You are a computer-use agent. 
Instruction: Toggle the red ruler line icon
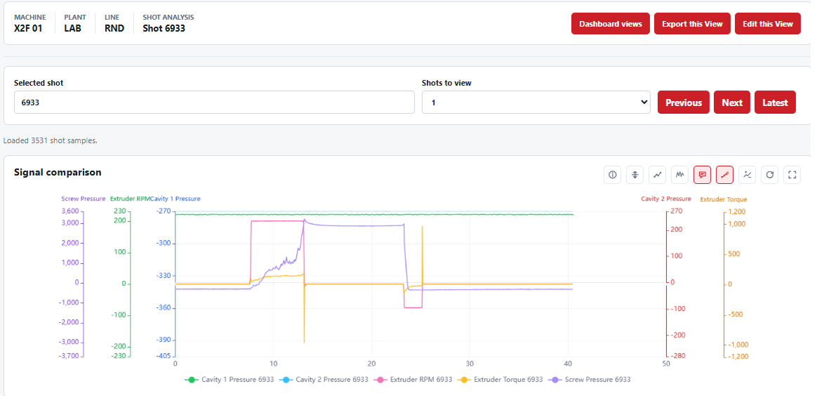(x=725, y=175)
